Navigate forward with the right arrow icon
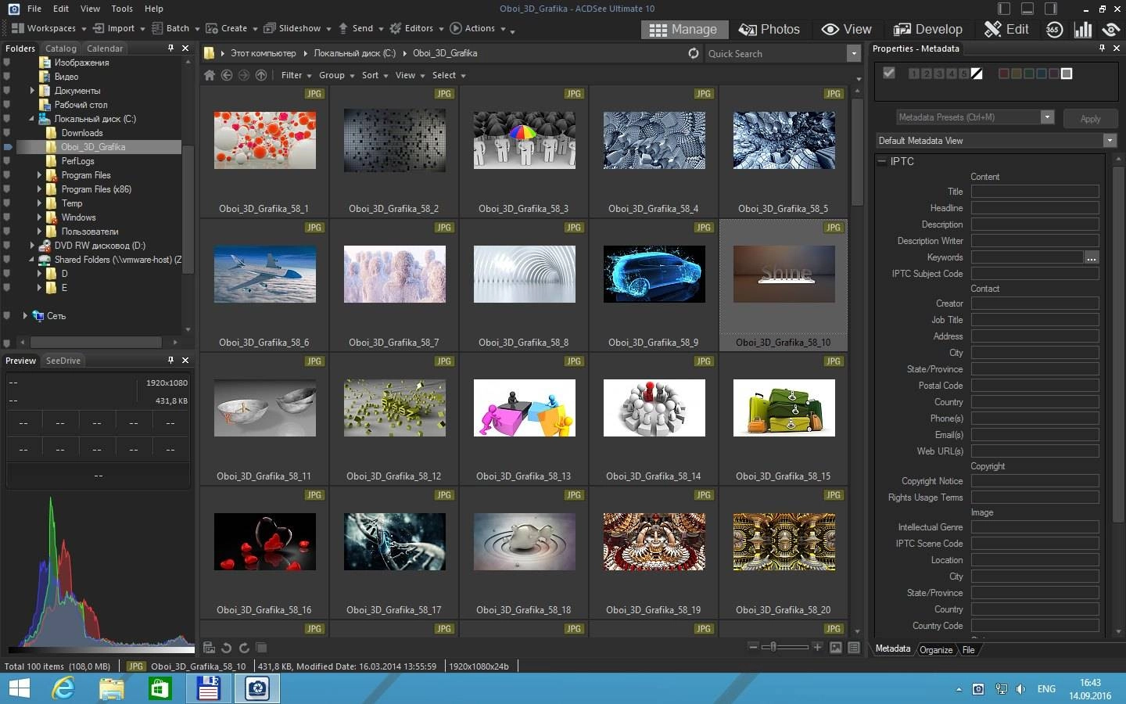This screenshot has width=1126, height=704. click(x=244, y=75)
